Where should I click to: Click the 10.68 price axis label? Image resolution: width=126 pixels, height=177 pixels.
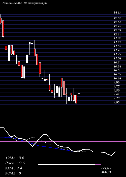117,66
